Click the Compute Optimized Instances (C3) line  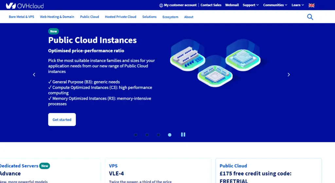[x=100, y=90]
